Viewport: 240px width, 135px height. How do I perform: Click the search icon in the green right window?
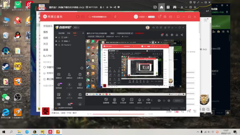click(x=228, y=31)
